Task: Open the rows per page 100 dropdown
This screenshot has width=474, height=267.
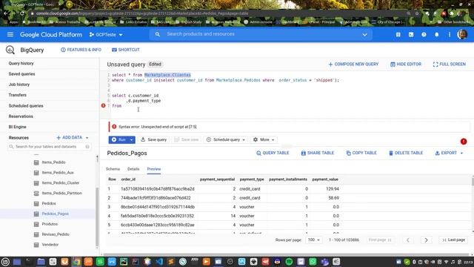Action: tap(314, 240)
